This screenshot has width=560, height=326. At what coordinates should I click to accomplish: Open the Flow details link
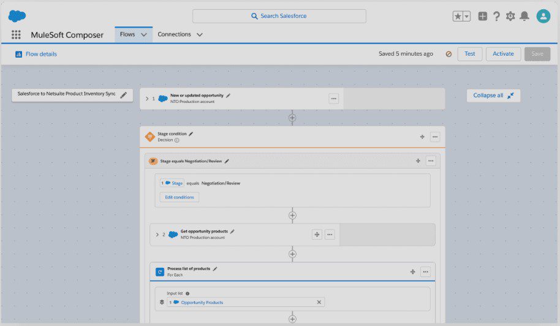(x=41, y=54)
